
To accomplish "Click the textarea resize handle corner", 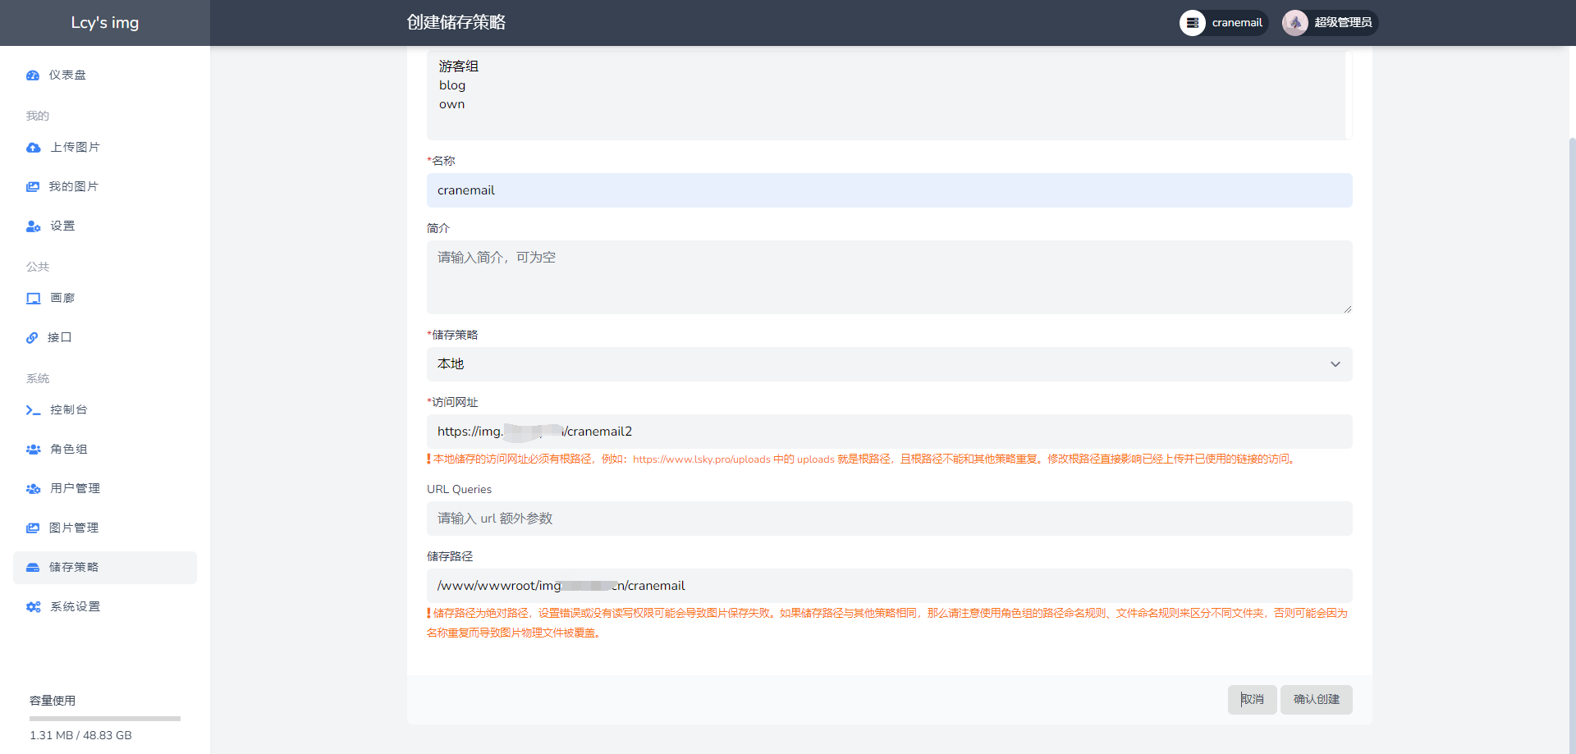I will click(x=1347, y=309).
